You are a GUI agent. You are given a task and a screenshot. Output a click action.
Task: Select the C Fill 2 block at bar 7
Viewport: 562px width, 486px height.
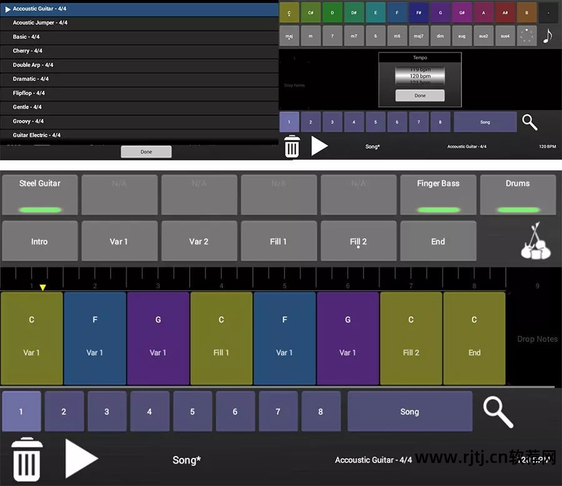click(x=411, y=338)
